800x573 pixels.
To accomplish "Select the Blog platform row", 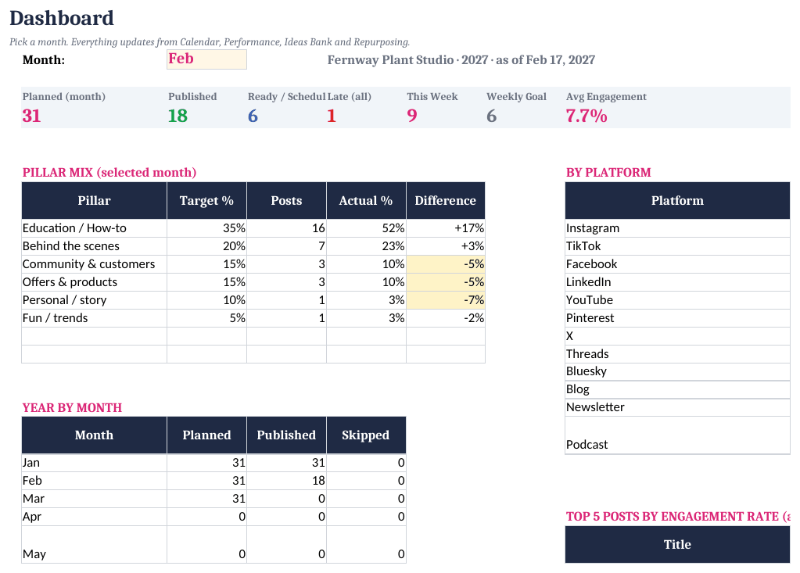I will pyautogui.click(x=677, y=389).
